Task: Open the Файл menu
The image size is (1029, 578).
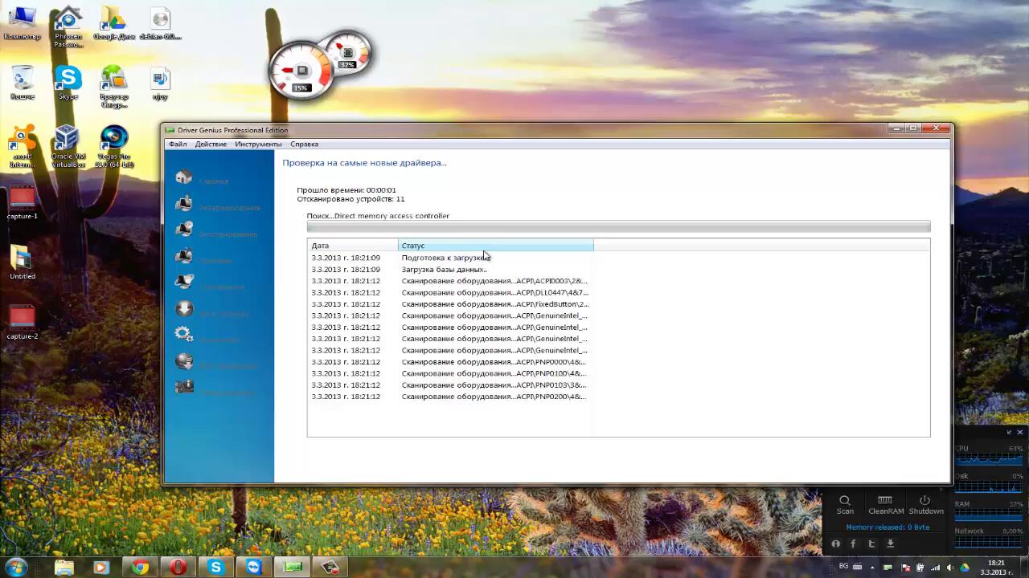Action: click(x=178, y=144)
